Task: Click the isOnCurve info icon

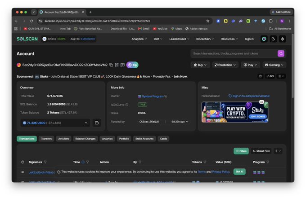Action: click(x=126, y=105)
